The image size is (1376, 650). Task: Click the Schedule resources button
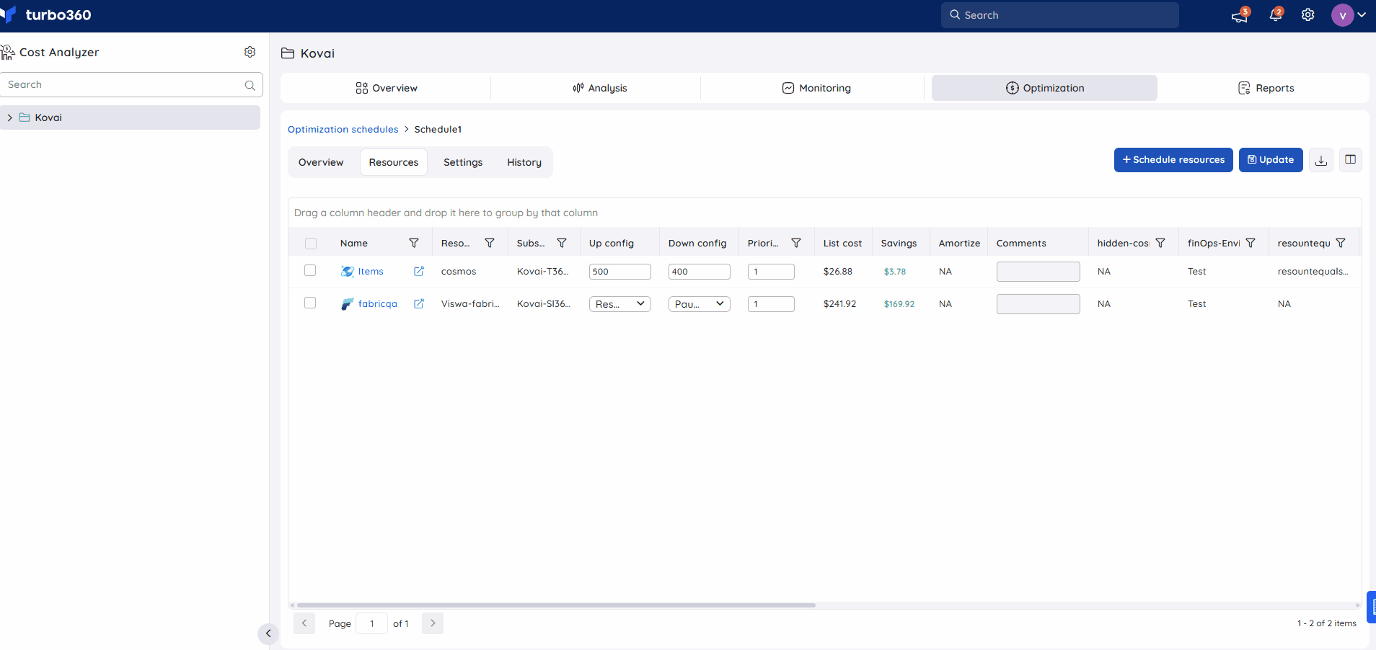click(1173, 160)
